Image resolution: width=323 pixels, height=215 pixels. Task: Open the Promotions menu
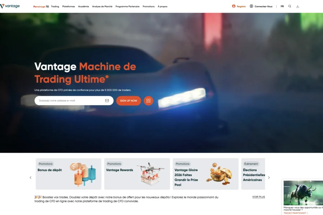[149, 6]
